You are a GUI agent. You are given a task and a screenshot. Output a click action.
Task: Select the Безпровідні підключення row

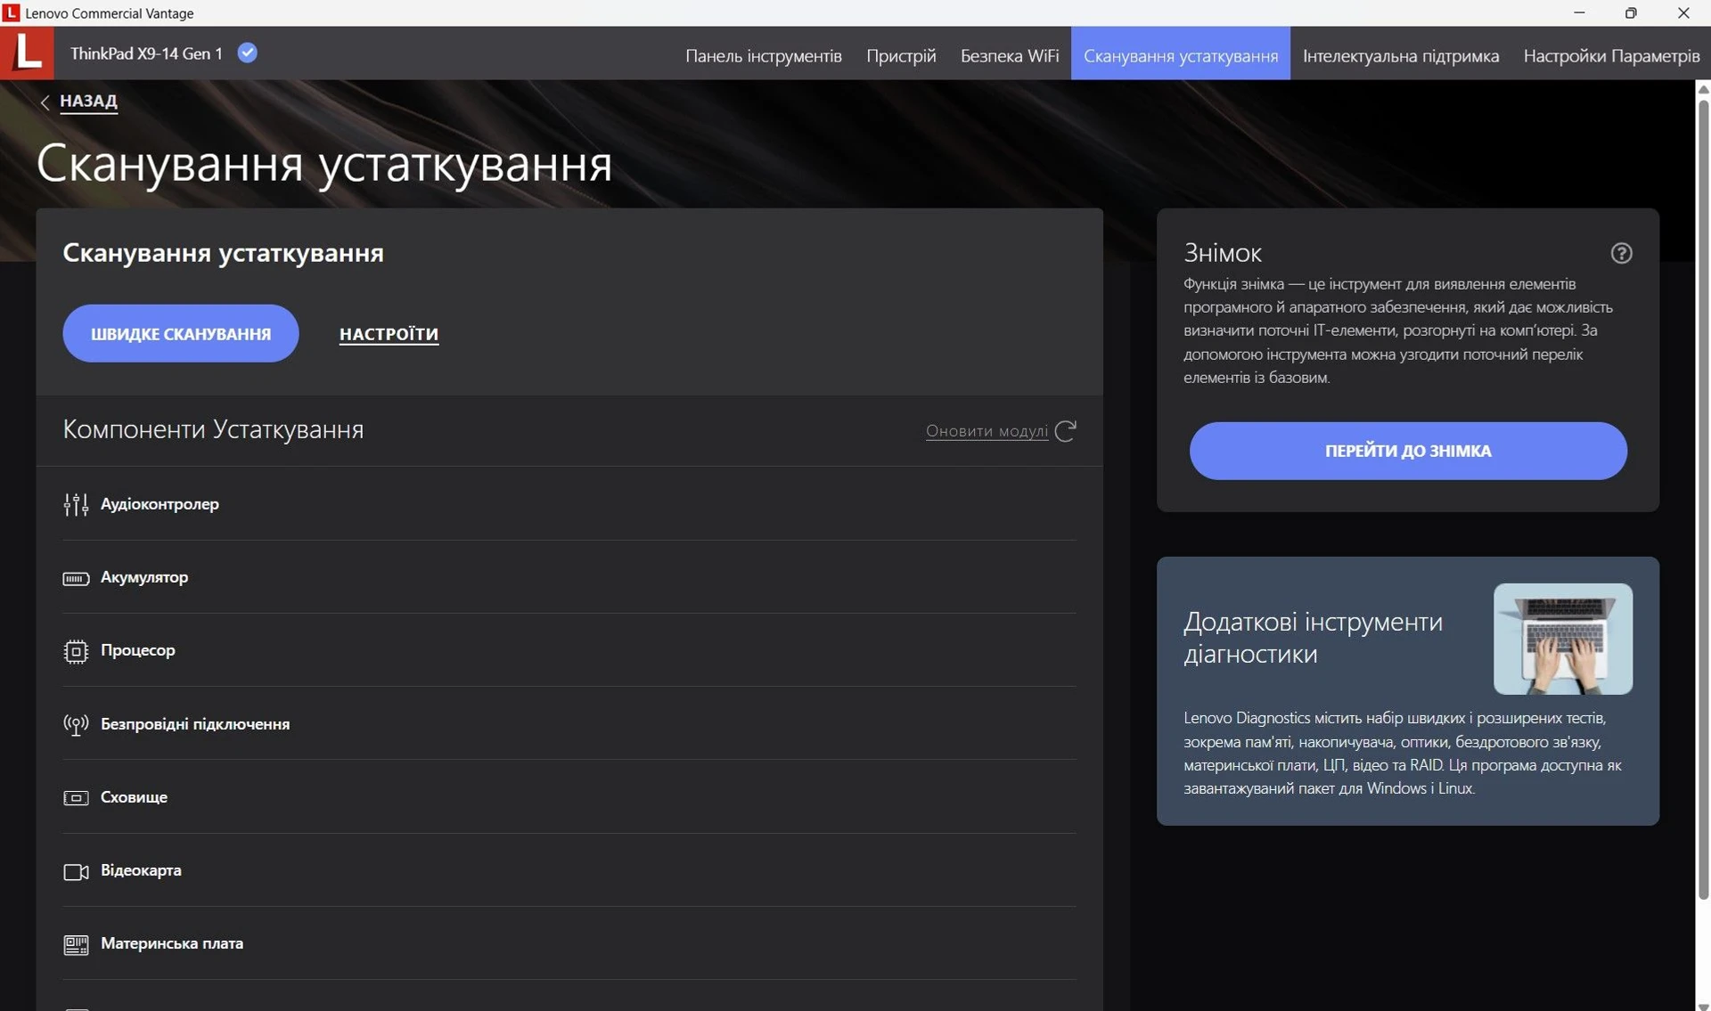tap(569, 724)
